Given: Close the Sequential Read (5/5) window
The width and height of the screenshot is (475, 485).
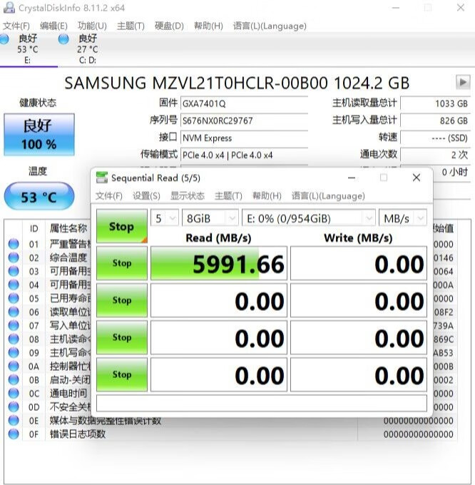Looking at the screenshot, I should [x=417, y=178].
